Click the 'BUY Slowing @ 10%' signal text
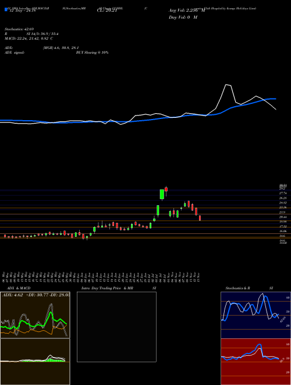This screenshot has width=291, height=385. tap(92, 52)
